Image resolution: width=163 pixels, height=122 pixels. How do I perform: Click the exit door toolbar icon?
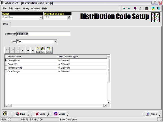(x=158, y=8)
